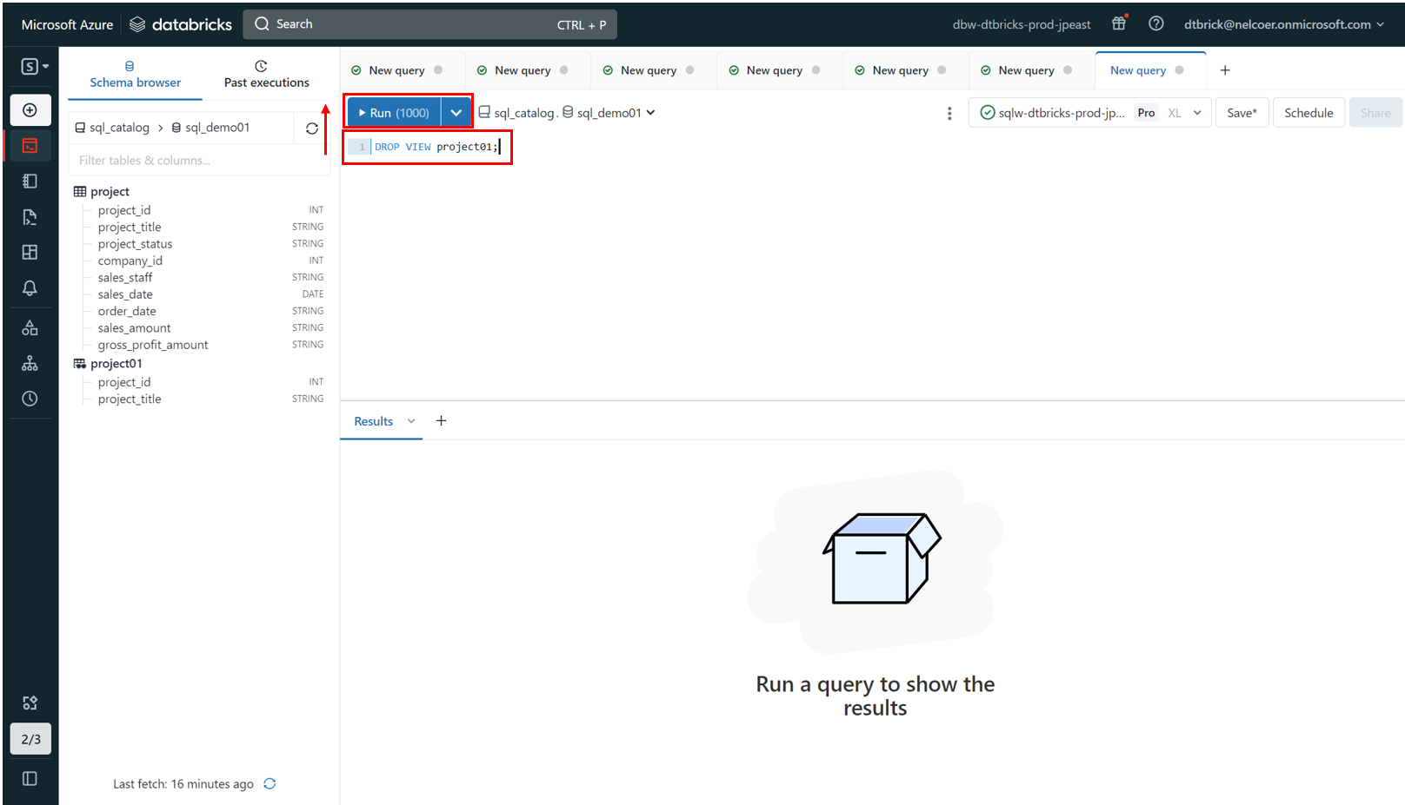Screen dimensions: 1405x805
Task: Refresh the schema browser tree
Action: [x=312, y=129]
